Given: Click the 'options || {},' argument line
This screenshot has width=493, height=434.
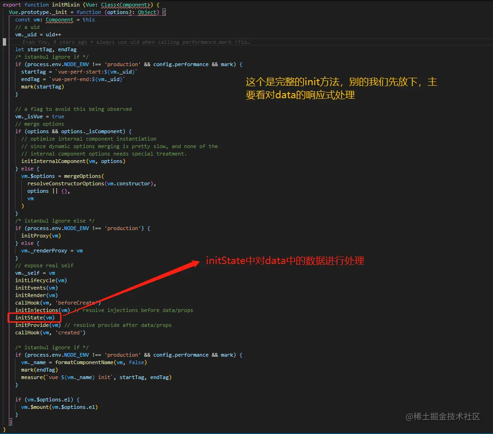Looking at the screenshot, I should (x=49, y=191).
